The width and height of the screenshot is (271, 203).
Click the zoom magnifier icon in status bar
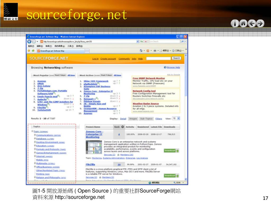(175, 183)
